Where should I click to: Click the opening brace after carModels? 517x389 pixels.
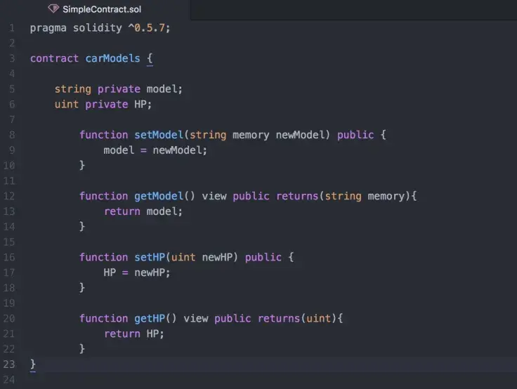pos(150,59)
